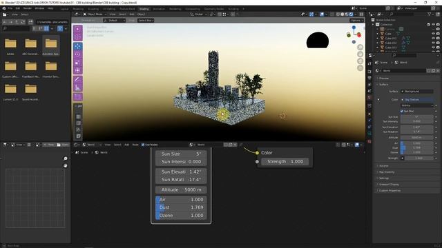
Task: Select the Move tool in viewport toolbar
Action: click(78, 46)
